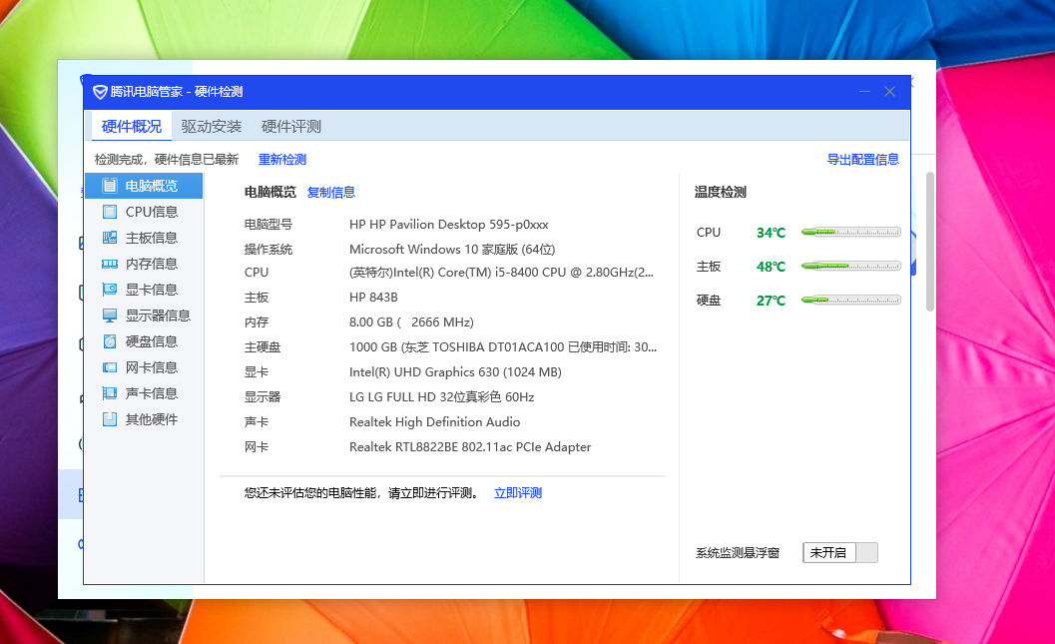
Task: Click the 导出配置信息 link
Action: tap(862, 160)
